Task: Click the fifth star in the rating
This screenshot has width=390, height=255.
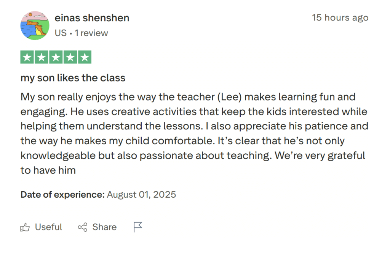Action: (x=85, y=57)
